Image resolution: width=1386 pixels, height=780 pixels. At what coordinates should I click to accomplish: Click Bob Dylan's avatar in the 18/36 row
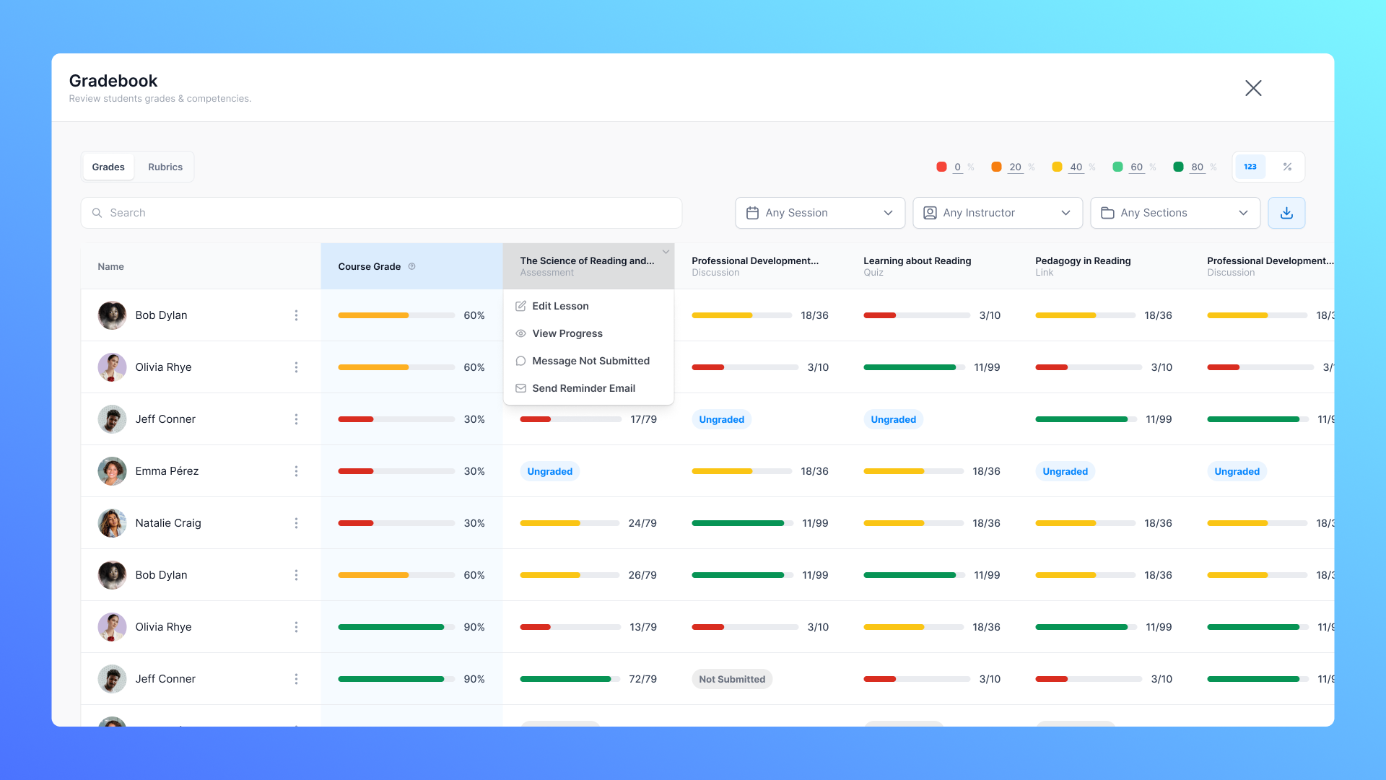point(112,315)
